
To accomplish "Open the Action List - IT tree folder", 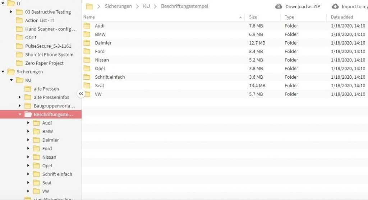I will [40, 20].
